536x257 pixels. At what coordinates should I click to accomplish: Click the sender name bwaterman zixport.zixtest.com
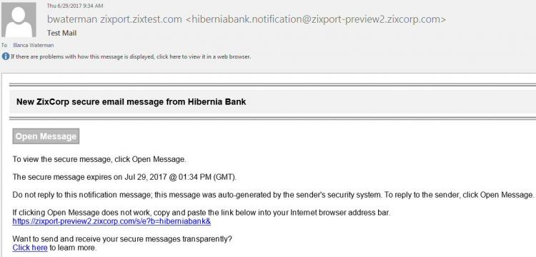pyautogui.click(x=114, y=19)
